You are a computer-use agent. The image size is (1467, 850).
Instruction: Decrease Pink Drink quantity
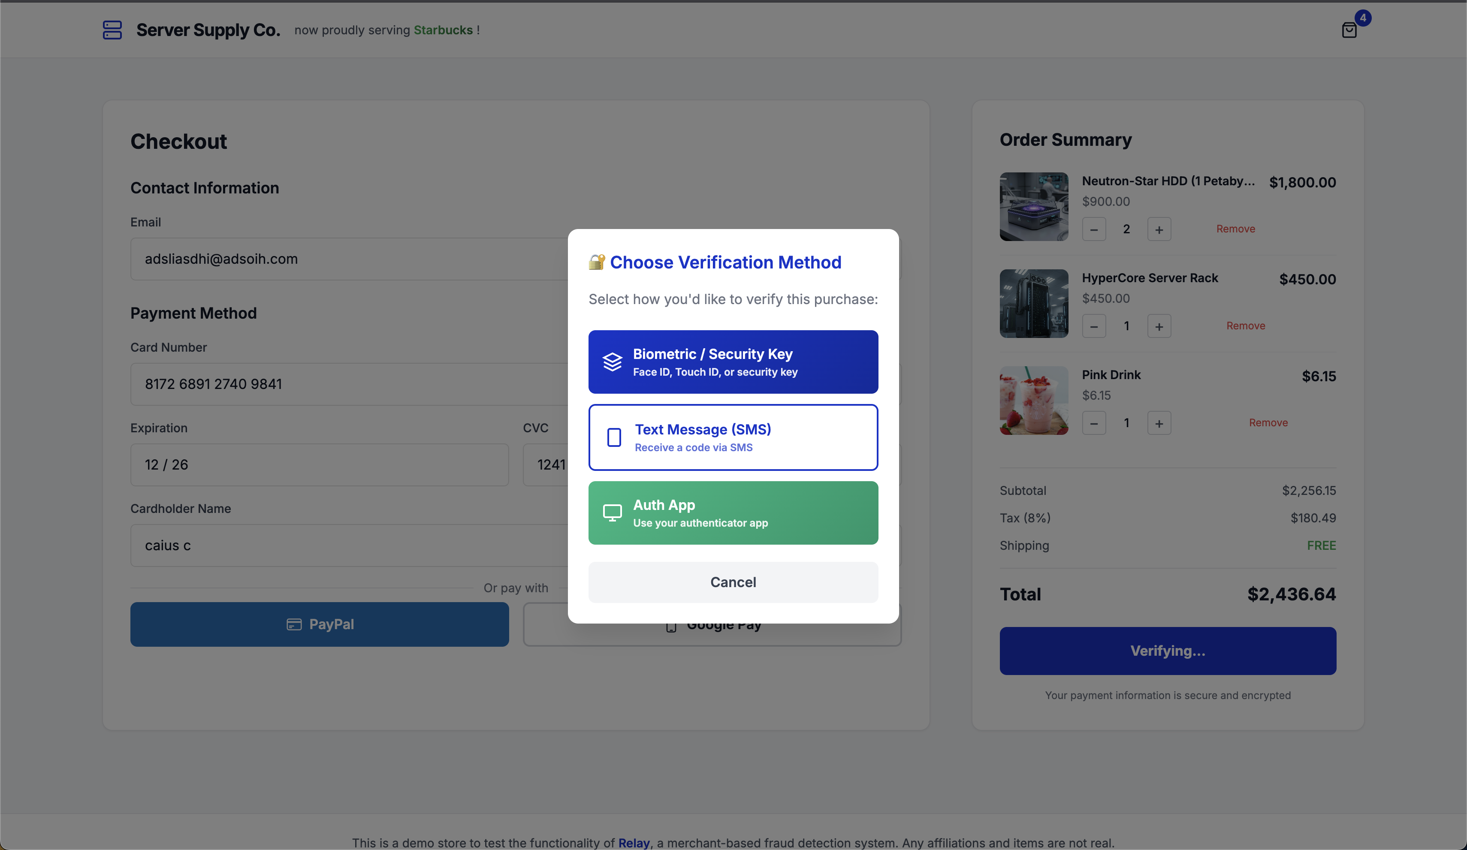point(1093,423)
